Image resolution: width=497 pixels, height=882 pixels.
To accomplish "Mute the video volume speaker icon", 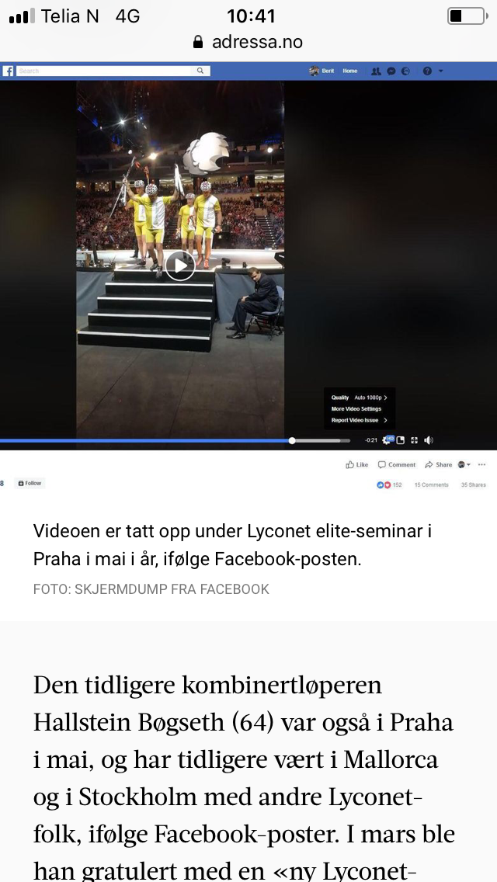I will coord(429,440).
